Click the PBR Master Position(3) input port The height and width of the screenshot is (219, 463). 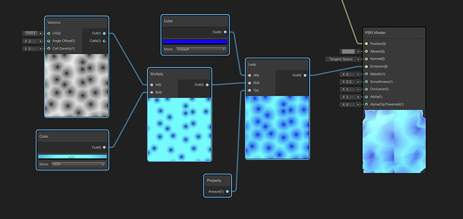(366, 43)
